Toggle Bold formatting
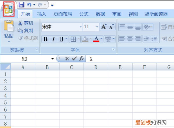This screenshot has width=174, height=128. coord(46,39)
